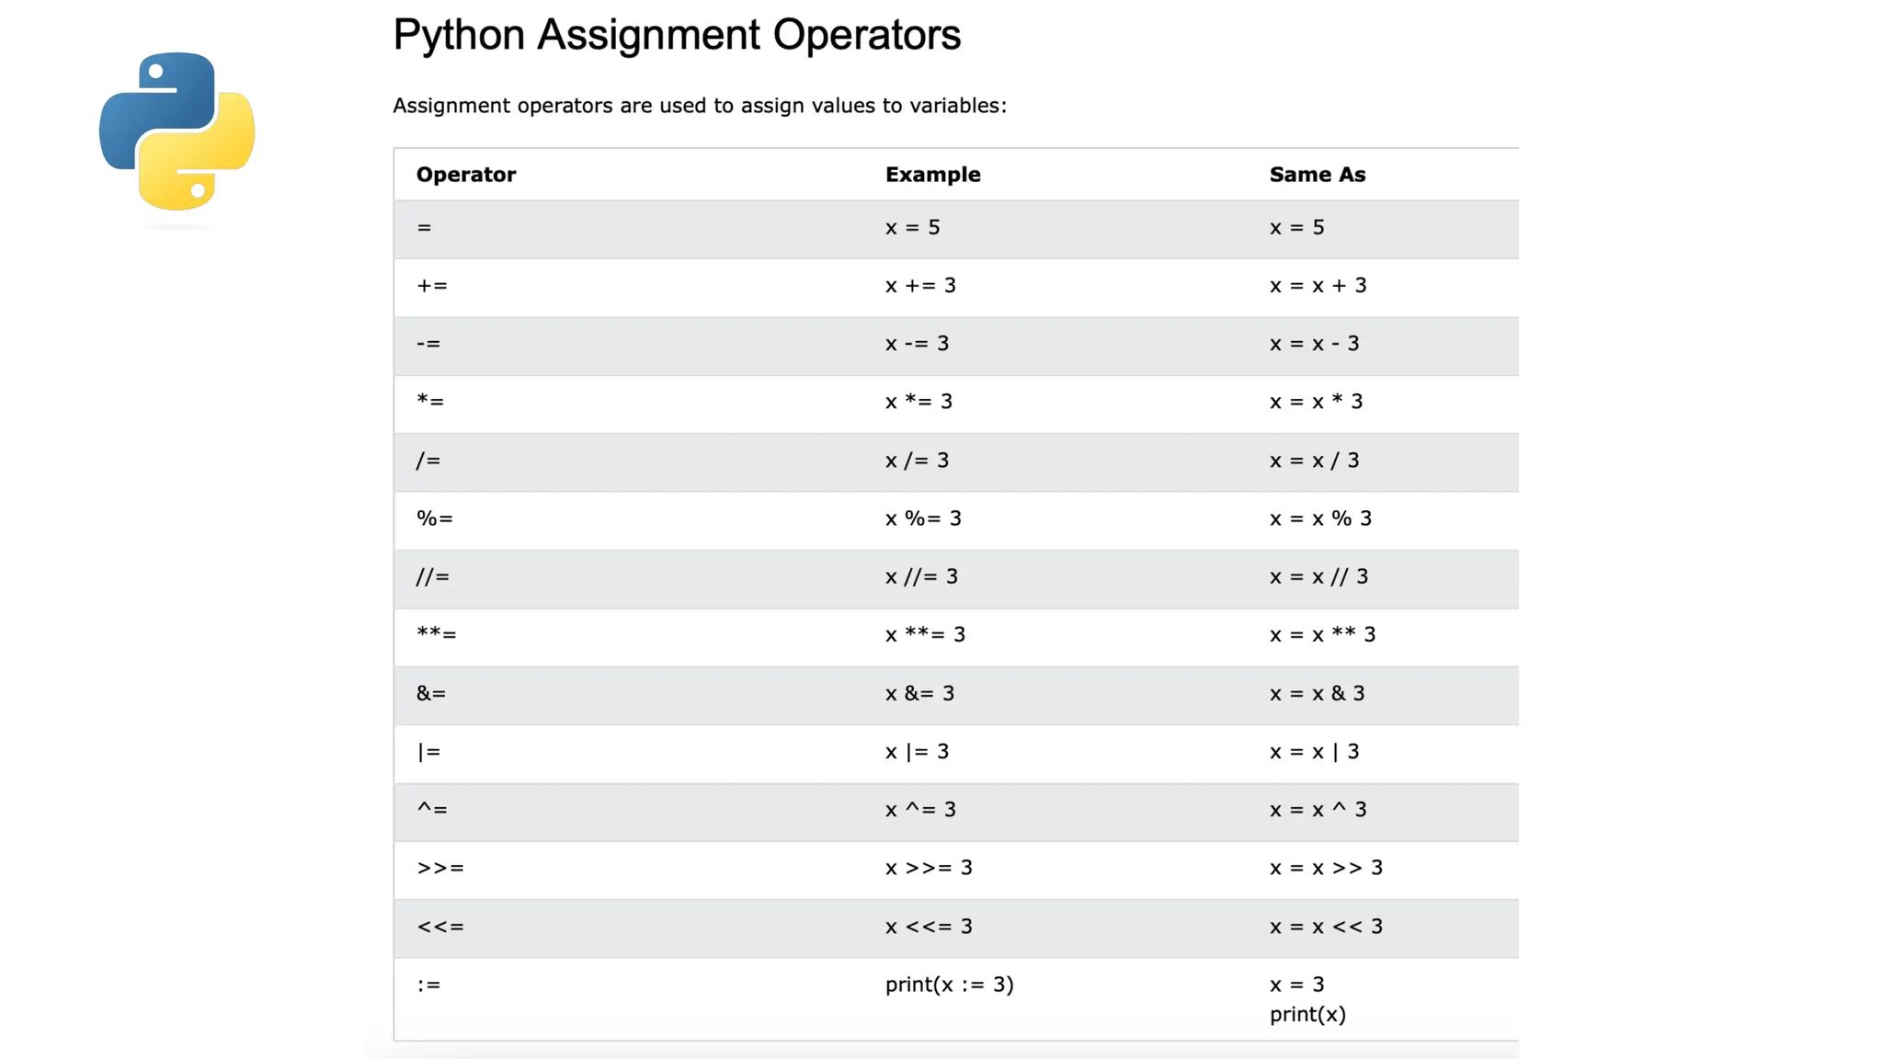Image resolution: width=1883 pixels, height=1059 pixels.
Task: Click the x = x * 3 cell
Action: 1316,402
